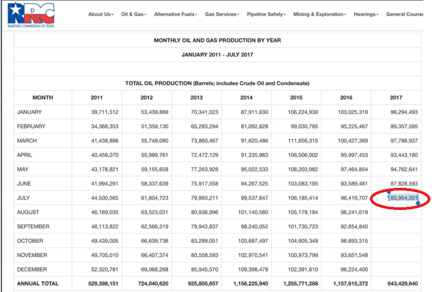This screenshot has width=432, height=292.
Task: Click the highlighted July 2017 value 83,954,201
Action: click(x=403, y=198)
